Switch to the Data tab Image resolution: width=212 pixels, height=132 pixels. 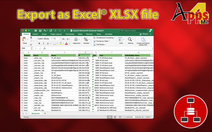(x=80, y=34)
